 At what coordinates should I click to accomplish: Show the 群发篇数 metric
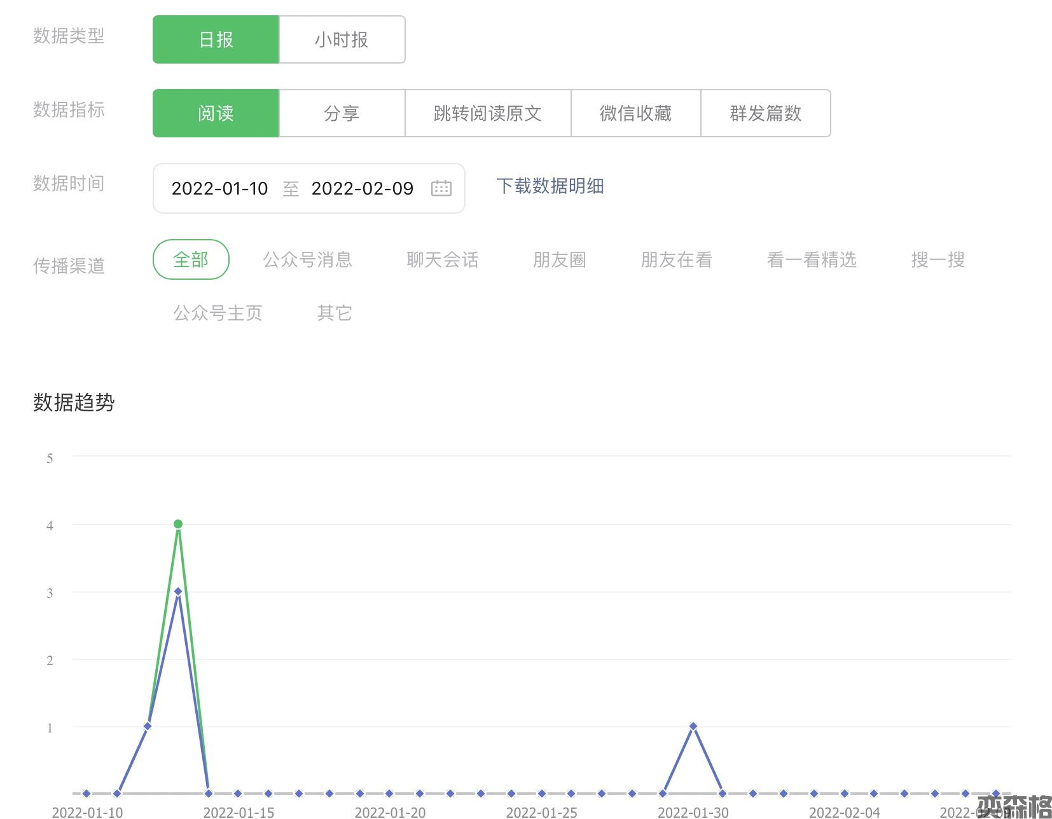(765, 113)
